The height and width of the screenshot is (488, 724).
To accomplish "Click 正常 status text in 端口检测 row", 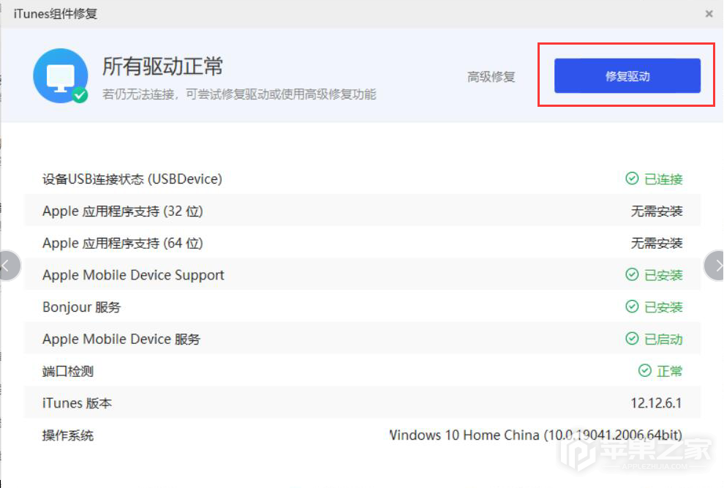I will click(x=669, y=371).
